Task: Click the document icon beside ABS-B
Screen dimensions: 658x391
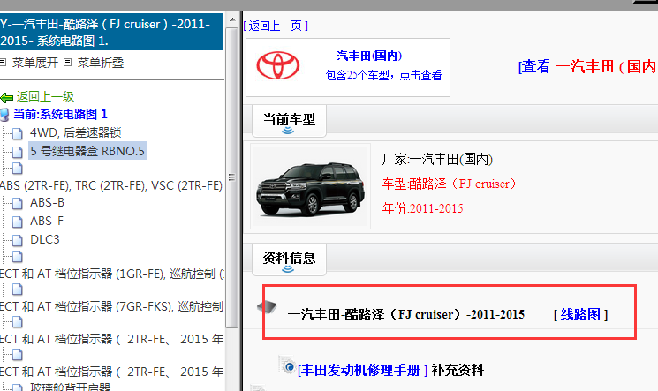Action: 17,204
